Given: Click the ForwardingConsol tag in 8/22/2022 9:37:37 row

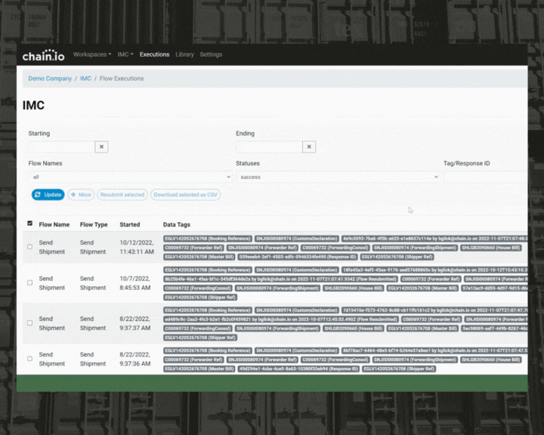Looking at the screenshot, I should [x=198, y=329].
